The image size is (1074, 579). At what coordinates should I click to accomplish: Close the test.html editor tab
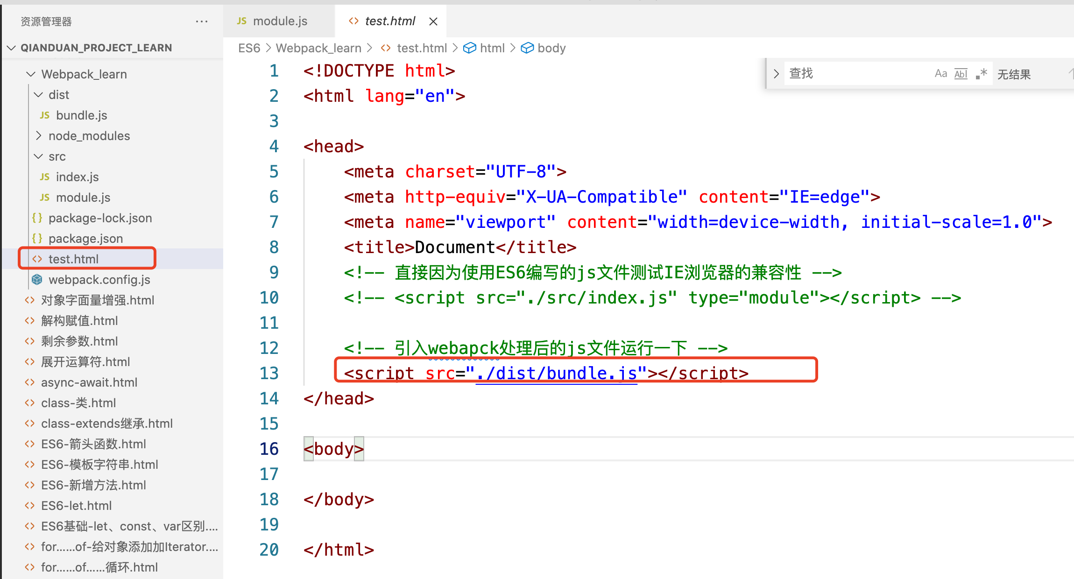tap(433, 21)
